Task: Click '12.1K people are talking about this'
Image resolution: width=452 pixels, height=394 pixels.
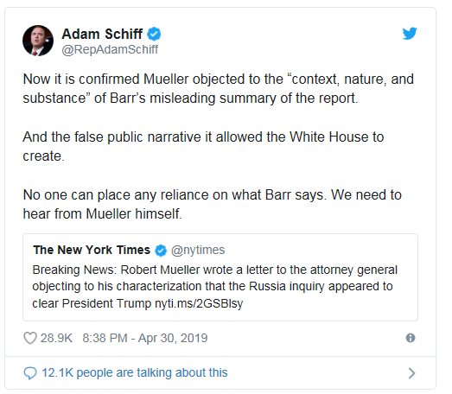Action: (x=135, y=372)
